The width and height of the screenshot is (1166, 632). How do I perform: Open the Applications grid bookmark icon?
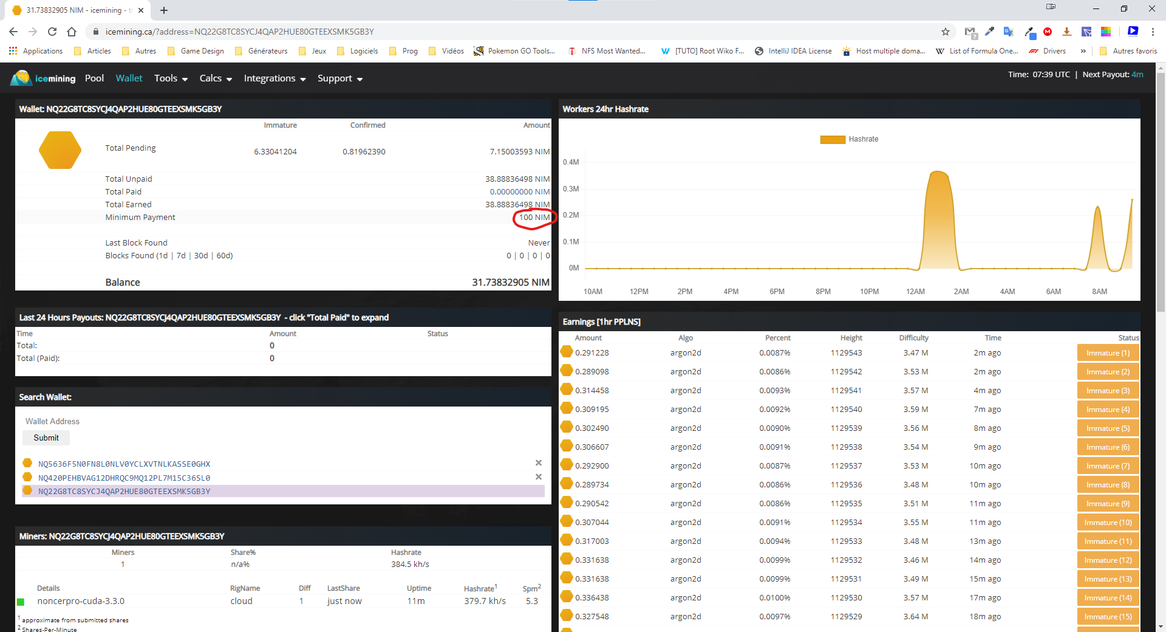pos(13,51)
